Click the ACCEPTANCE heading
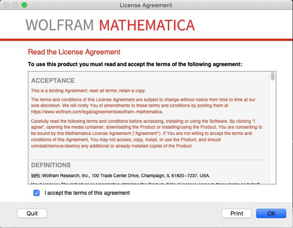Image resolution: width=293 pixels, height=228 pixels. point(53,80)
